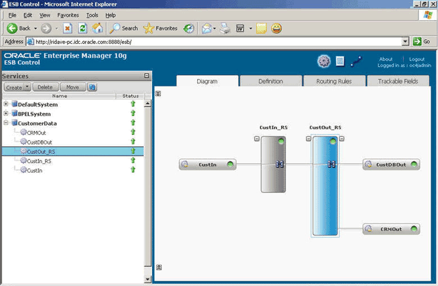Screen dimensions: 438x286
Task: Switch to the Routing Rules tab
Action: click(x=334, y=81)
